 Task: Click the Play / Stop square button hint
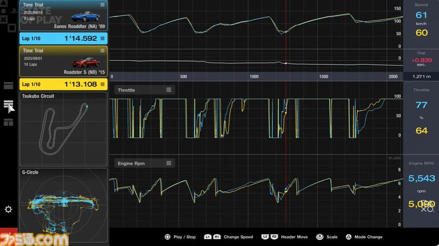168,237
